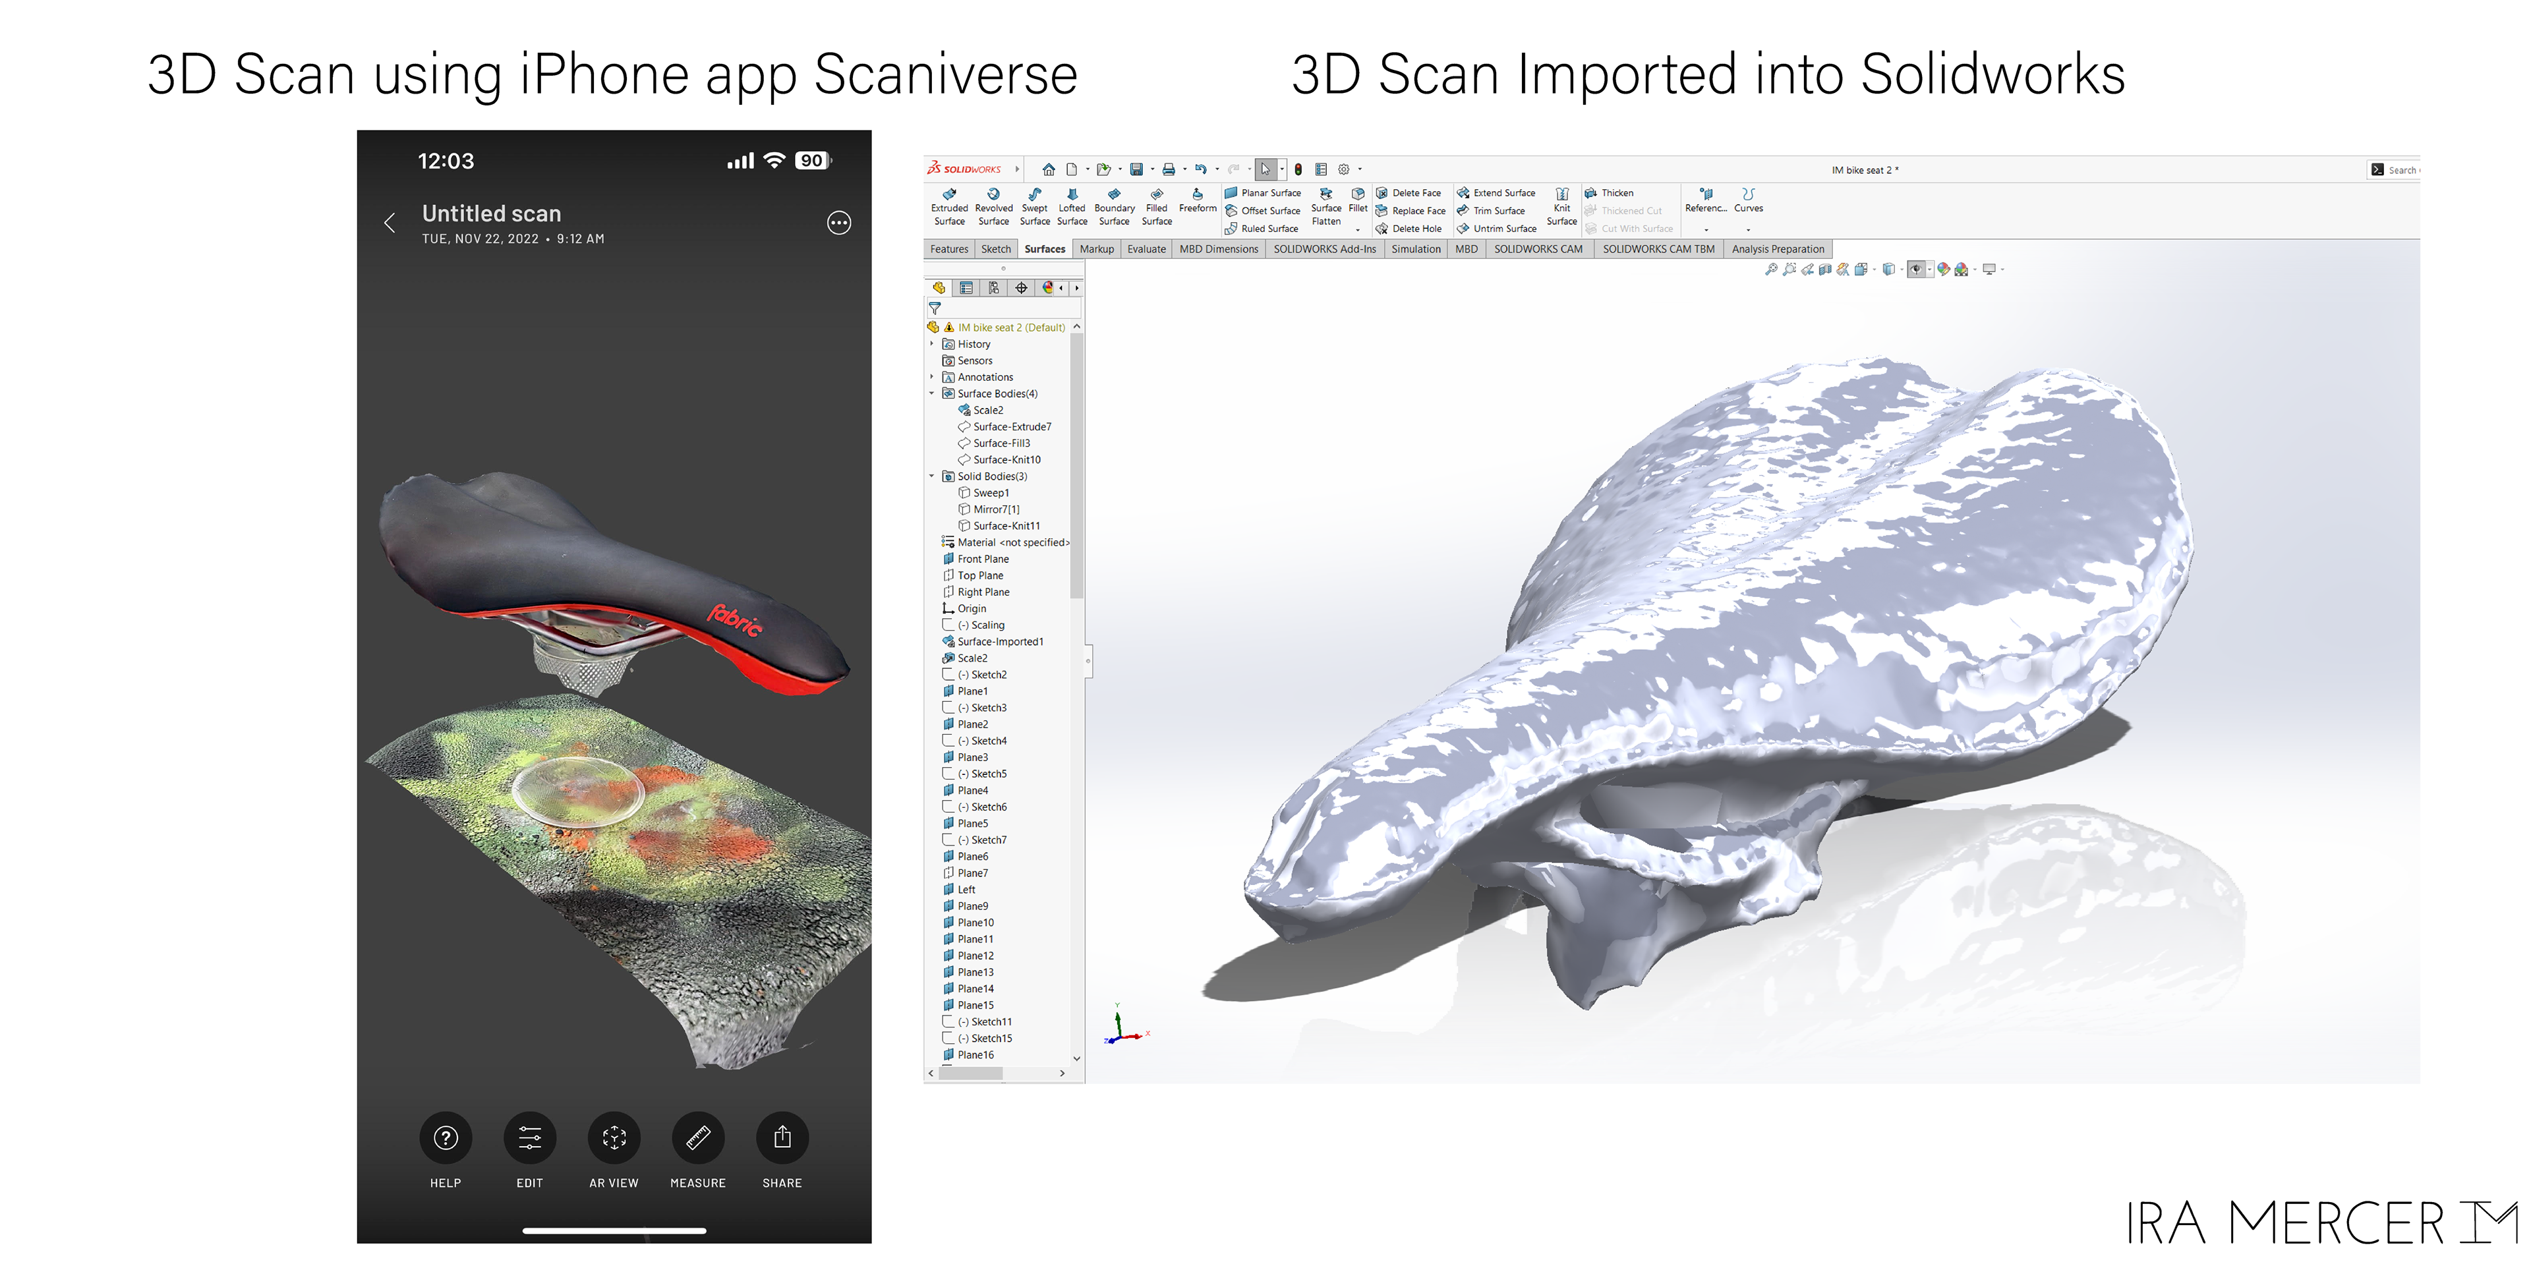Viewport: 2531px width, 1262px height.
Task: Toggle the Sketch2 feature box
Action: tap(948, 675)
